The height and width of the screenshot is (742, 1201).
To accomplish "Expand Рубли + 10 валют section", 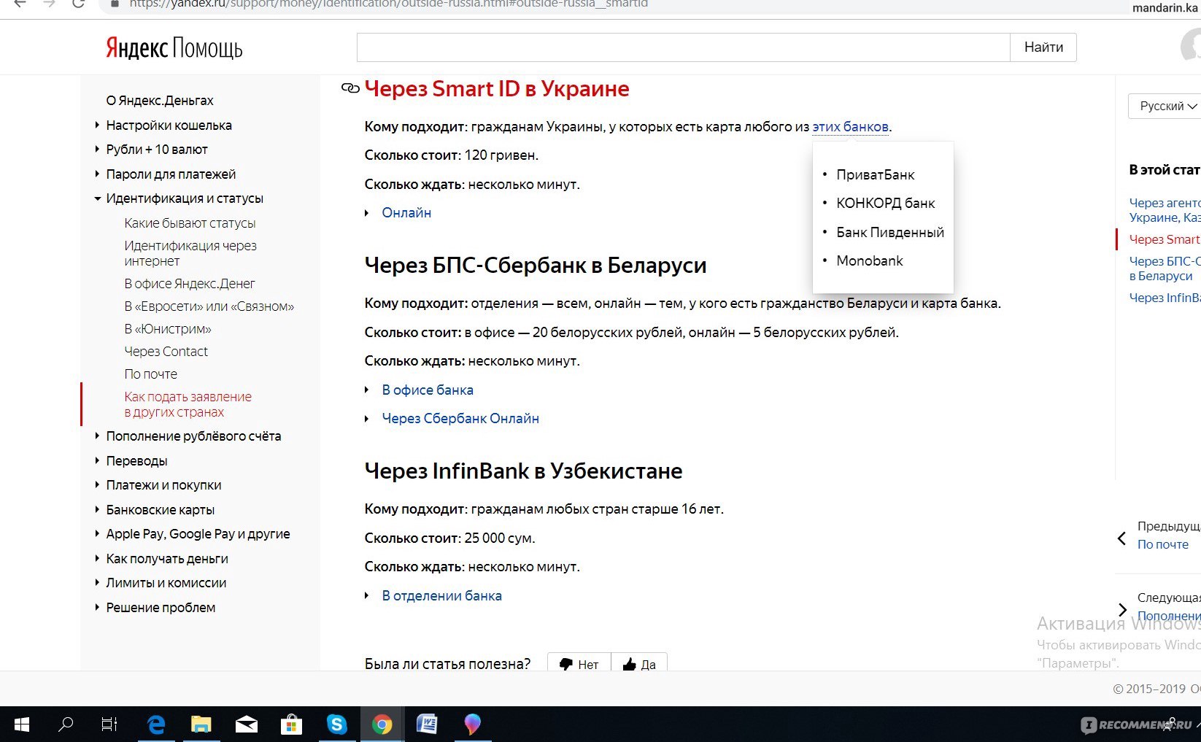I will tap(156, 150).
